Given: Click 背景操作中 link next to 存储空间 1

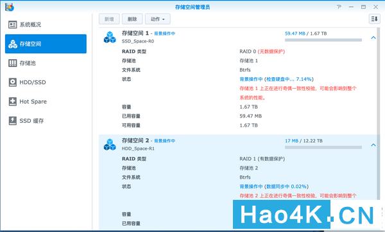Looking at the screenshot, I should [x=164, y=33].
